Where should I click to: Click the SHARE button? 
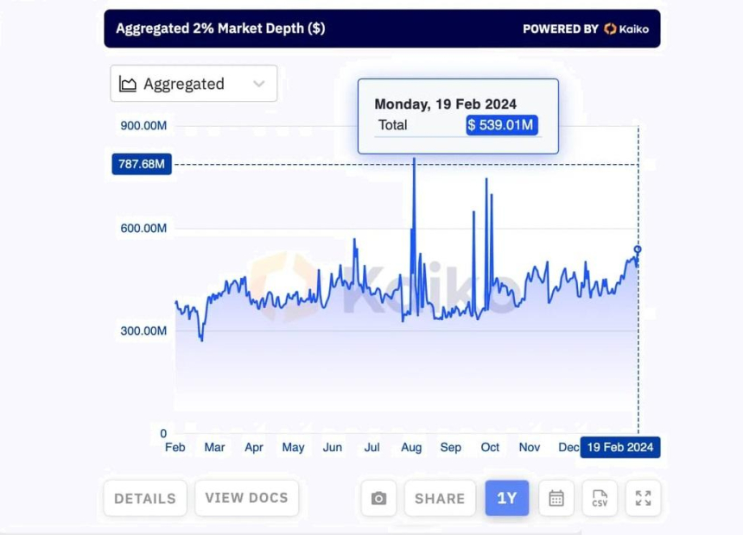[x=439, y=499]
